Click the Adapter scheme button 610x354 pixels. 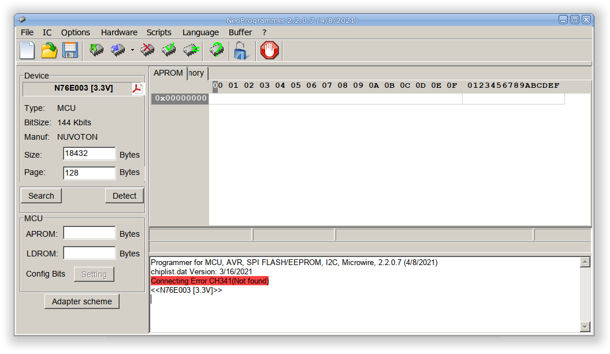pos(81,301)
